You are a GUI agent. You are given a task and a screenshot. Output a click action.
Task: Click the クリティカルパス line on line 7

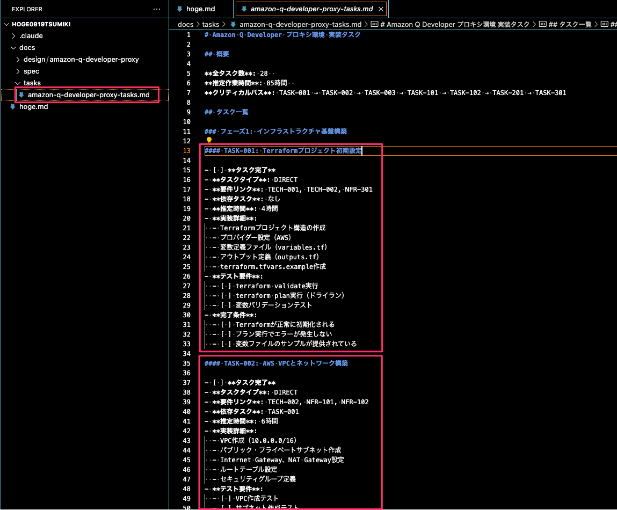pos(385,93)
